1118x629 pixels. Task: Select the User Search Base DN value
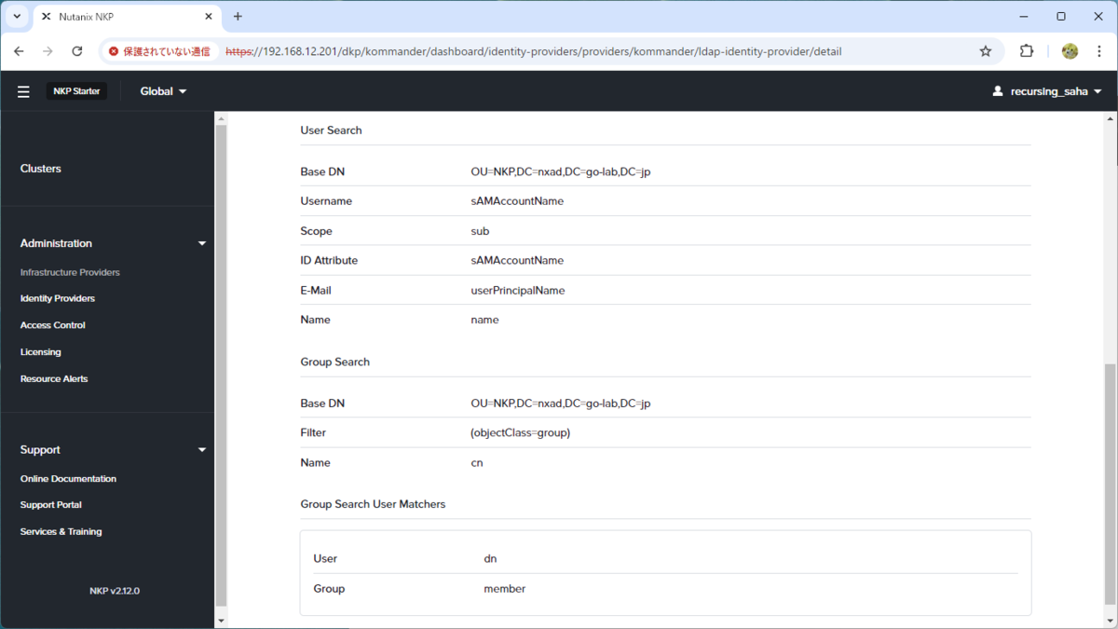click(x=561, y=172)
